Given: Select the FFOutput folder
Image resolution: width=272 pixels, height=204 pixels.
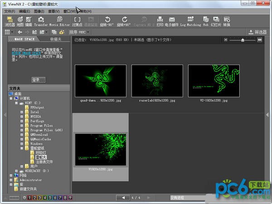Looking at the screenshot, I should click(34, 107).
